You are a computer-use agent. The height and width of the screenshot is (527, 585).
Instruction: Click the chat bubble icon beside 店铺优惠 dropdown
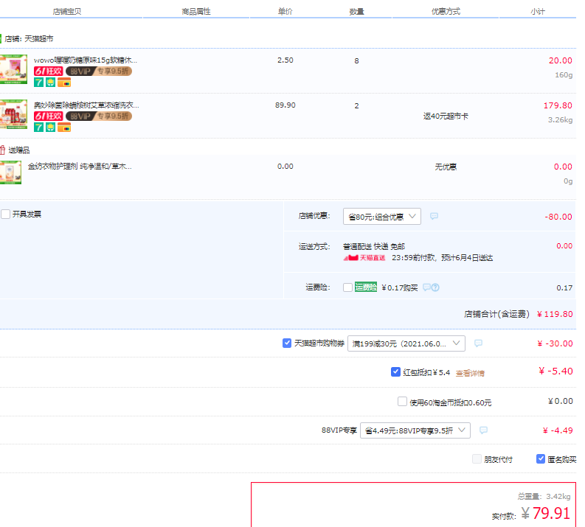pos(434,216)
